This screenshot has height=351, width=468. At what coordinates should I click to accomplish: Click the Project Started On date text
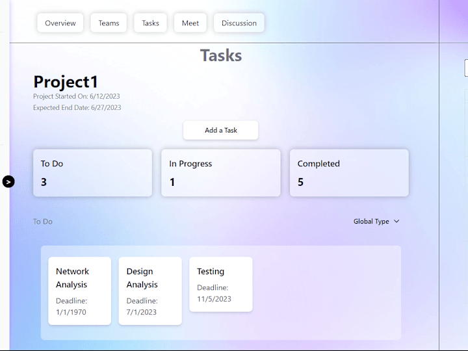coord(77,96)
